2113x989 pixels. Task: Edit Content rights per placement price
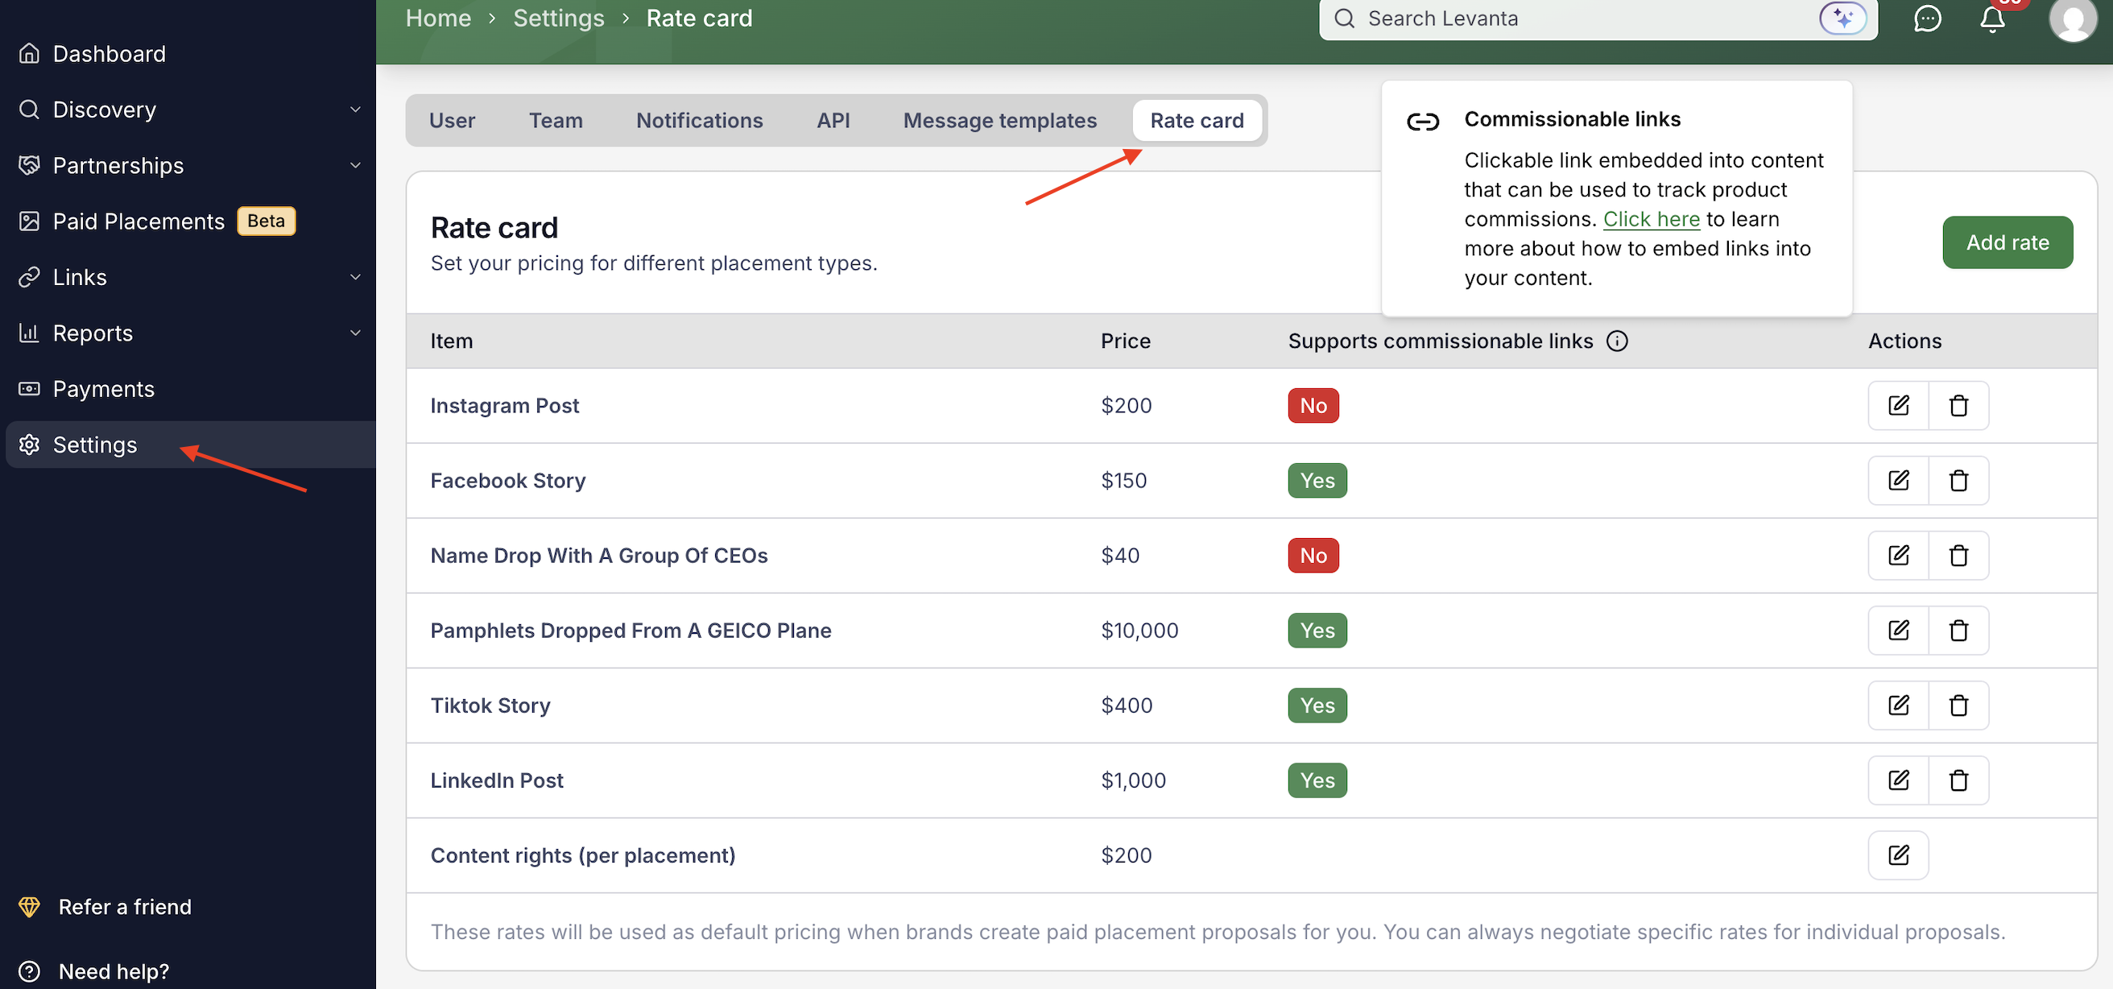point(1898,855)
